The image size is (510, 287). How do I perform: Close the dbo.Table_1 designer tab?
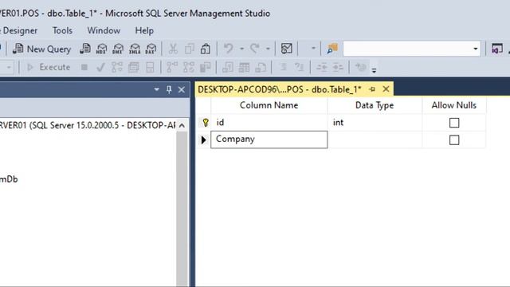(386, 89)
